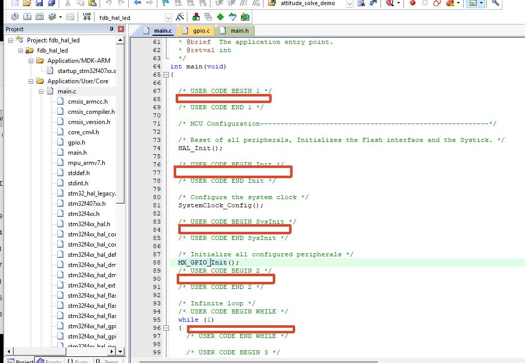525x363 pixels.
Task: Select mpu_armv7.h in the project tree
Action: 86,163
